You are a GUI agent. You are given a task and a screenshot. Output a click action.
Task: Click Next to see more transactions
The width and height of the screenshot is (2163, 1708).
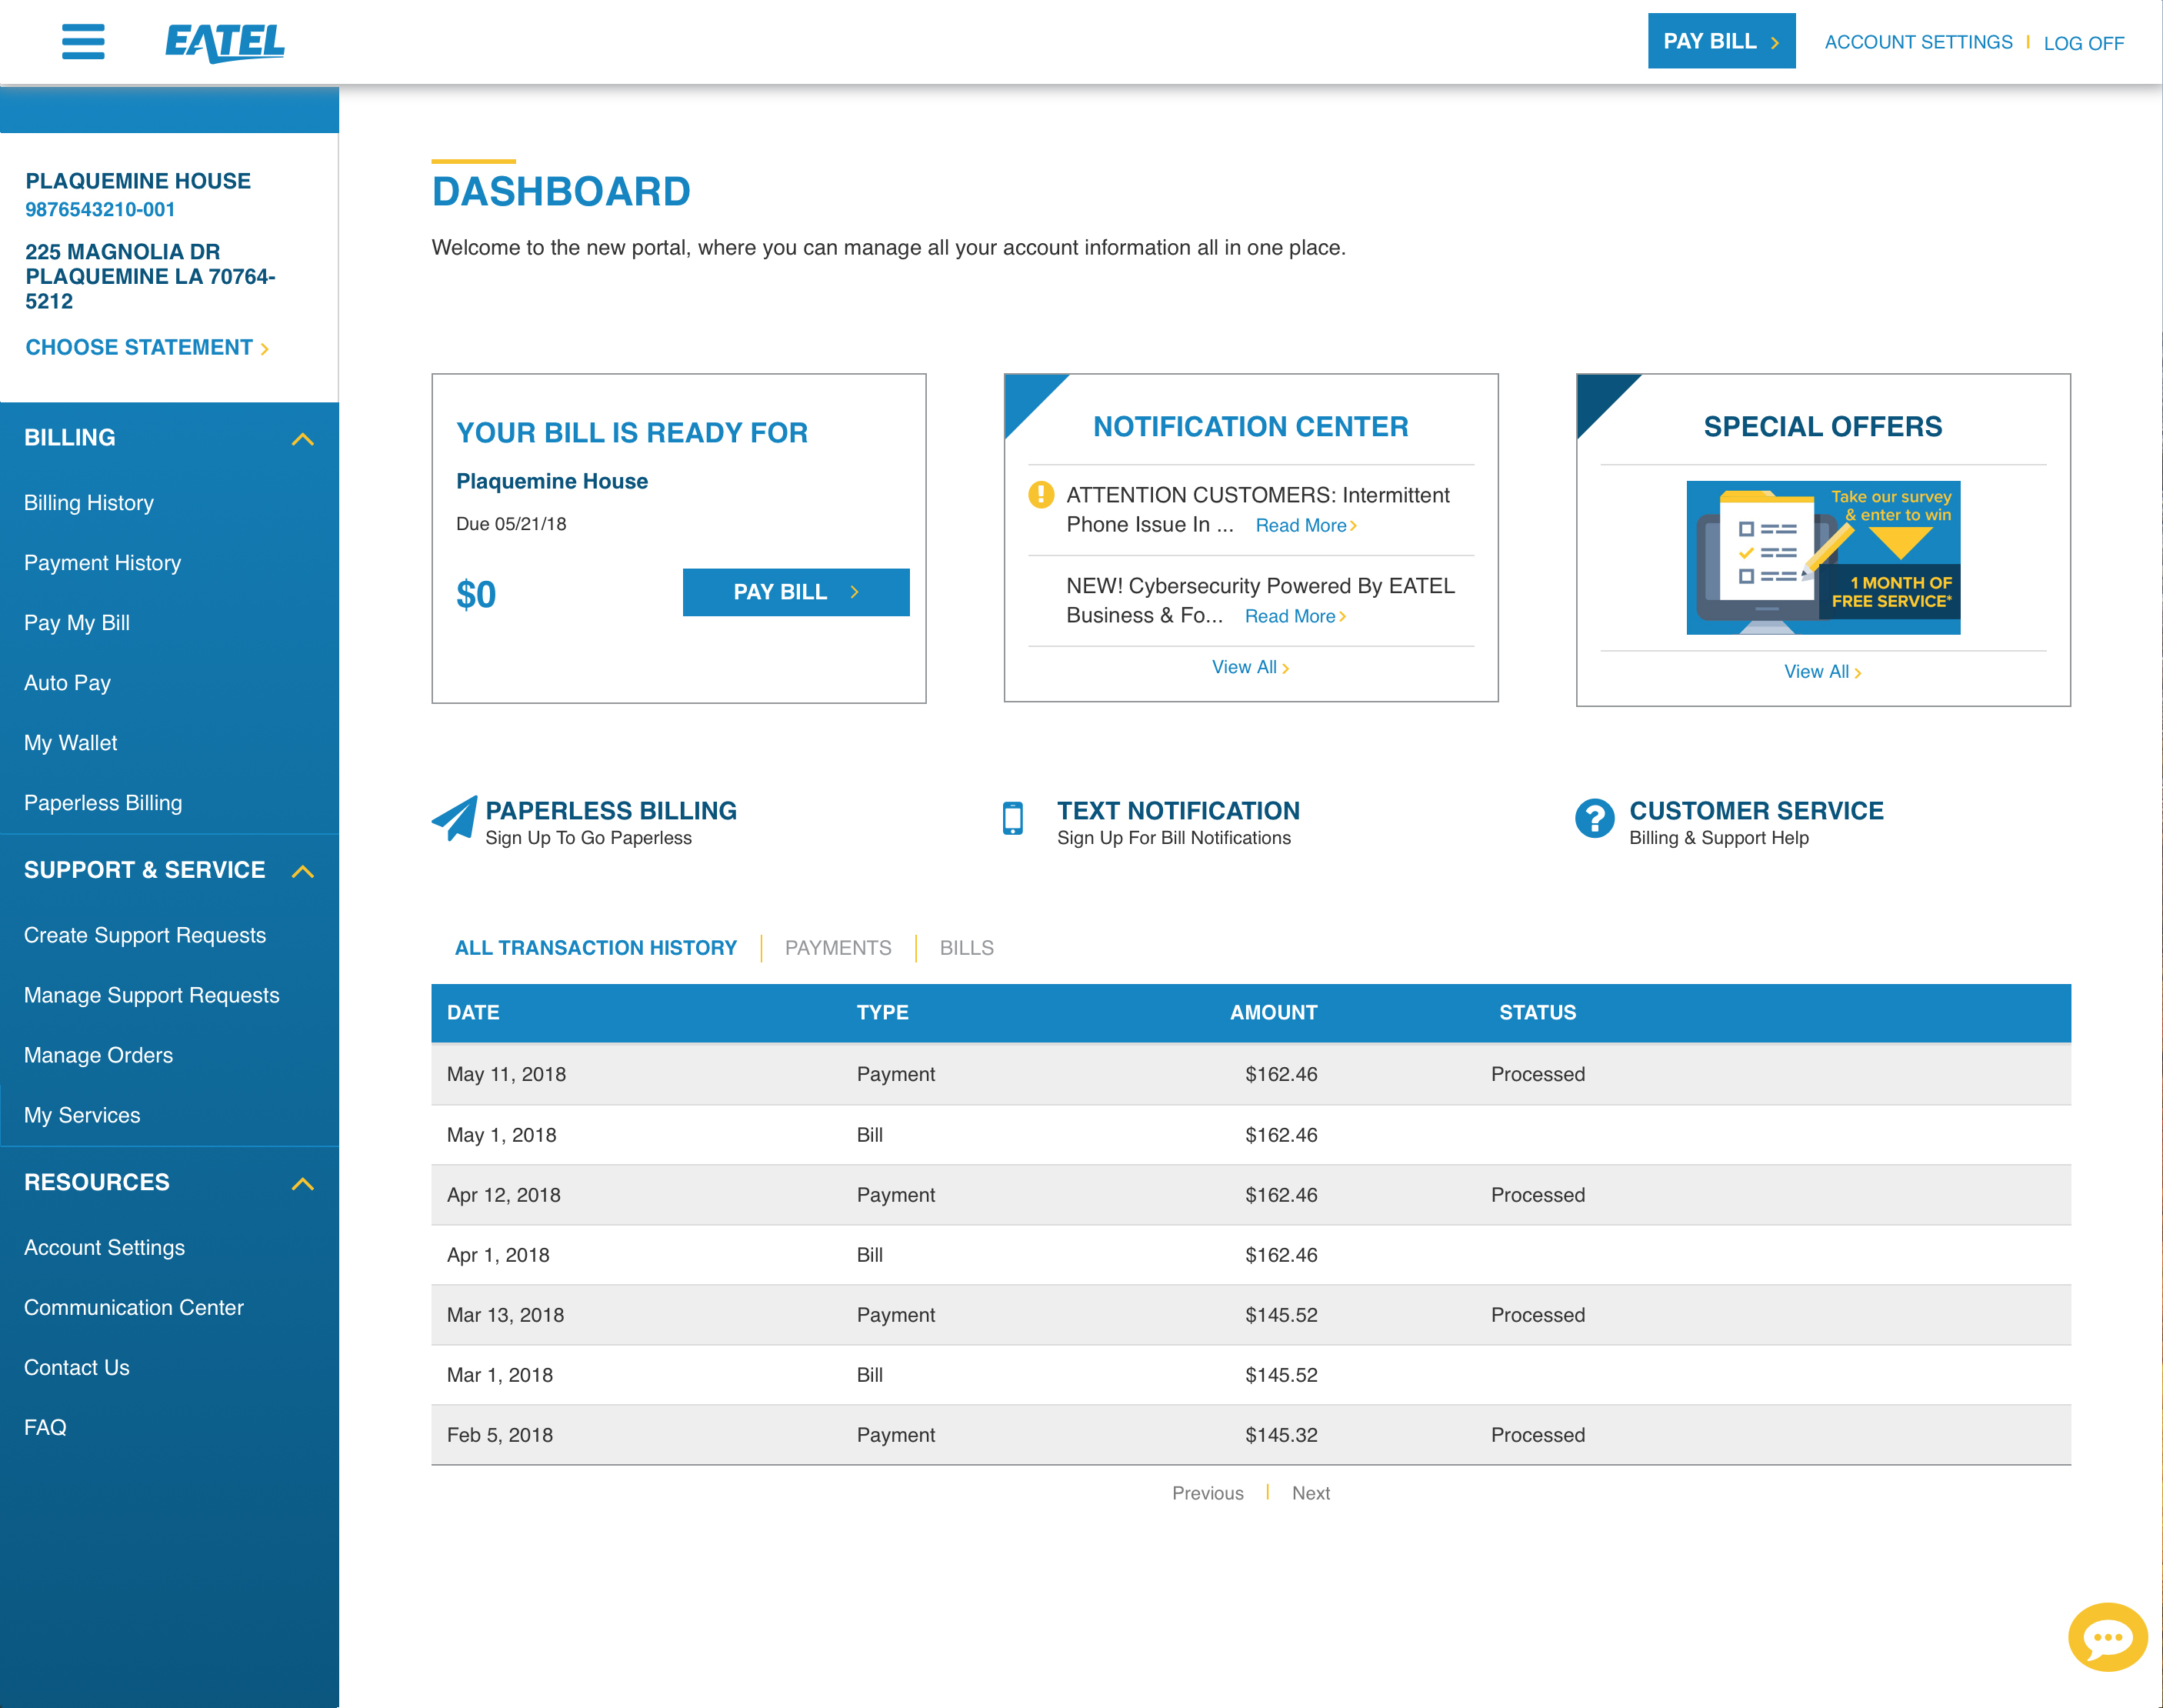point(1311,1492)
